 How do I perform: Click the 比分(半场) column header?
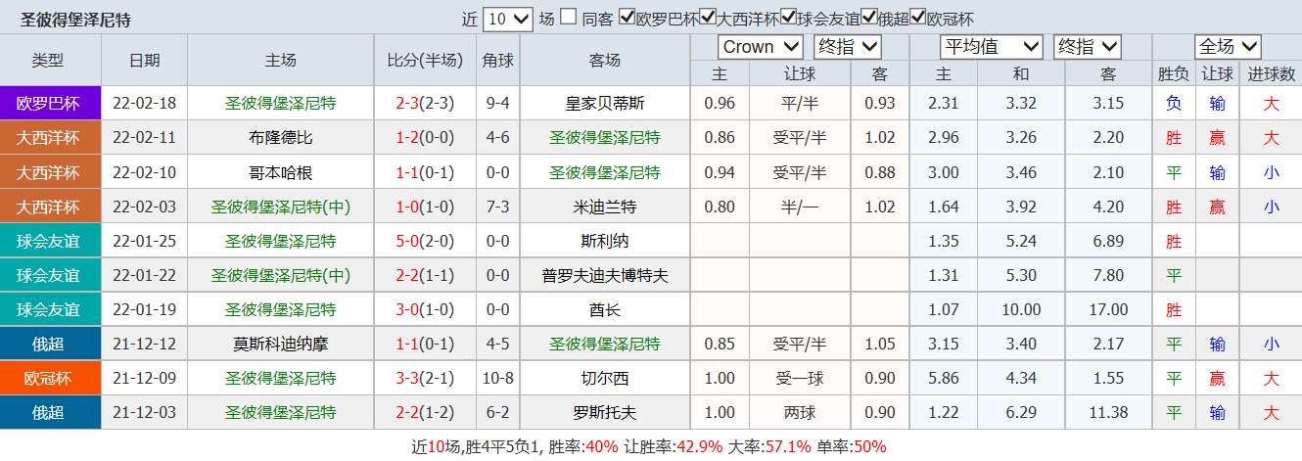tap(425, 60)
